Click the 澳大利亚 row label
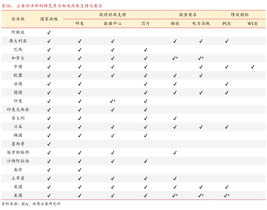 click(18, 41)
